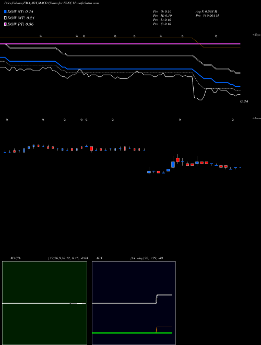The image size is (261, 345).
Task: Click the 'Pre H: 0.10' value
Action: pos(162,16)
